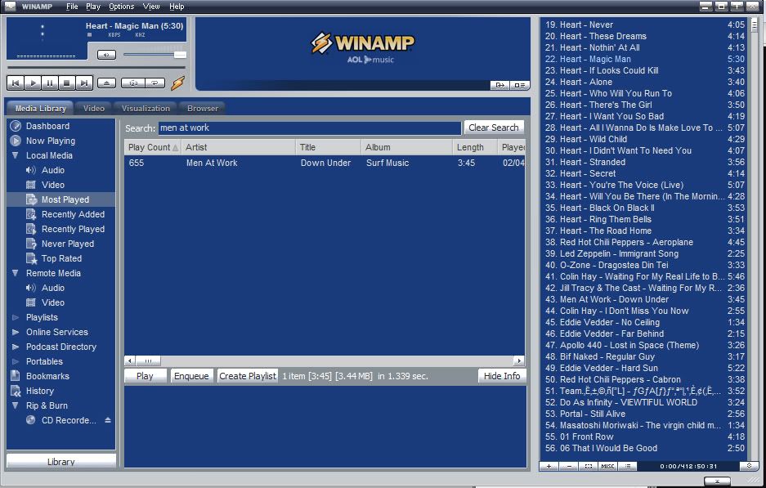Screen dimensions: 766x488
Task: Select Video icon under Local Media
Action: click(x=31, y=185)
